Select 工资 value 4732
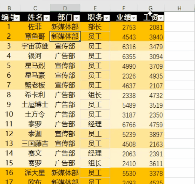The width and height of the screenshot is (195, 184). pyautogui.click(x=151, y=95)
